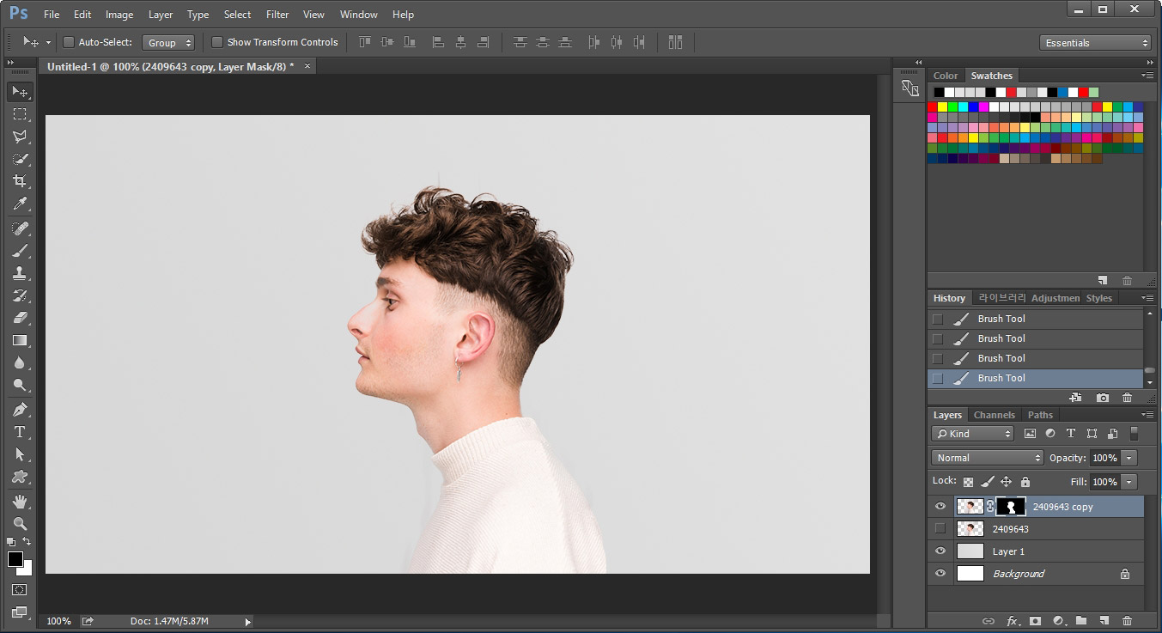1162x633 pixels.
Task: Click Add layer style fx button
Action: tap(1013, 621)
